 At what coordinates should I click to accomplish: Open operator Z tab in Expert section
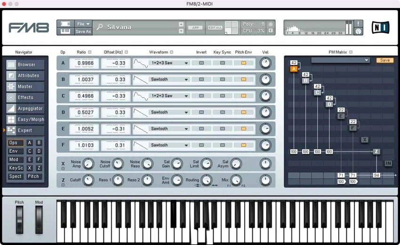pyautogui.click(x=39, y=168)
